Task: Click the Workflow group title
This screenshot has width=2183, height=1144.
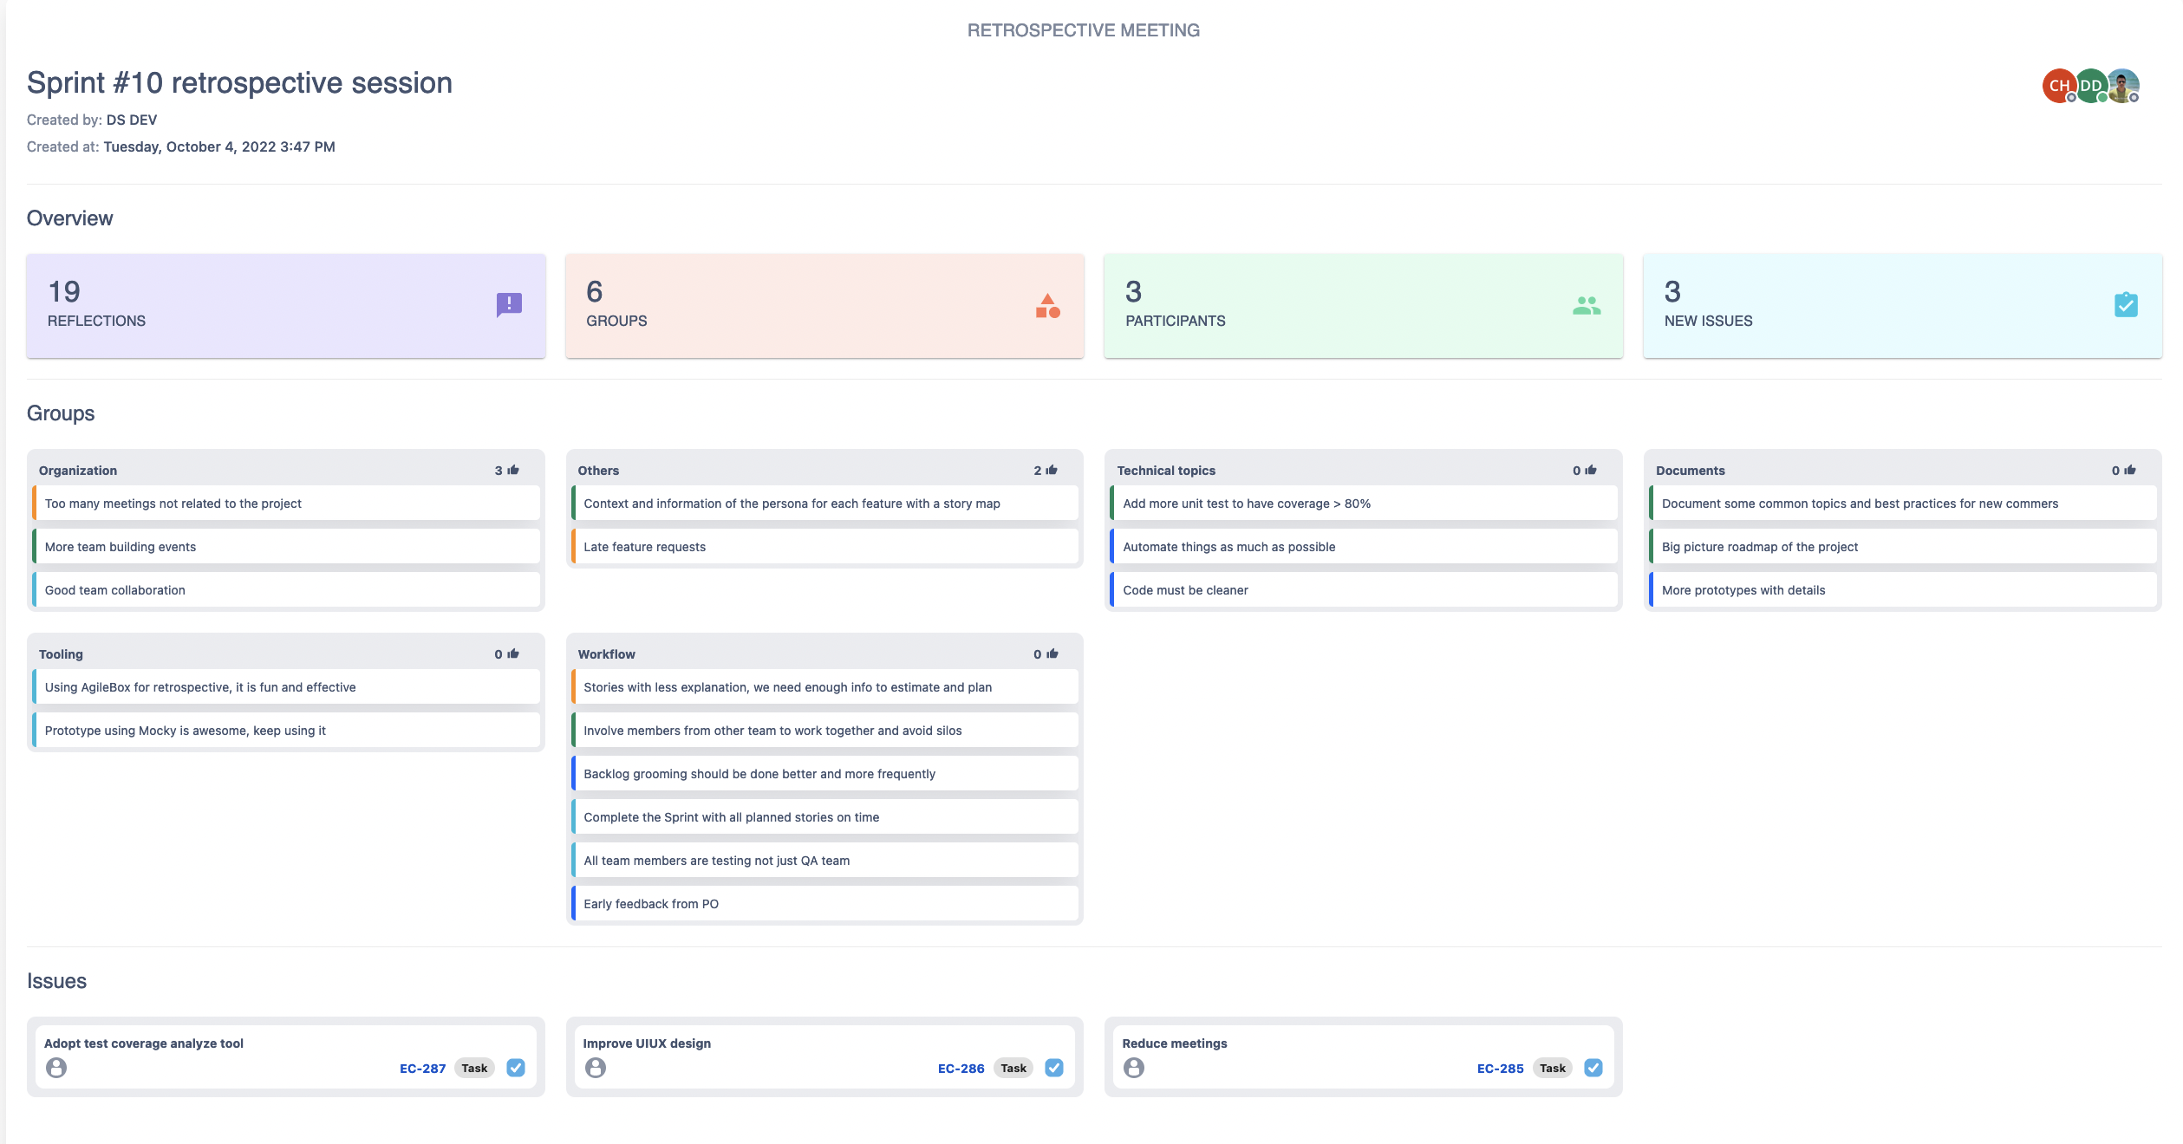Action: [606, 654]
